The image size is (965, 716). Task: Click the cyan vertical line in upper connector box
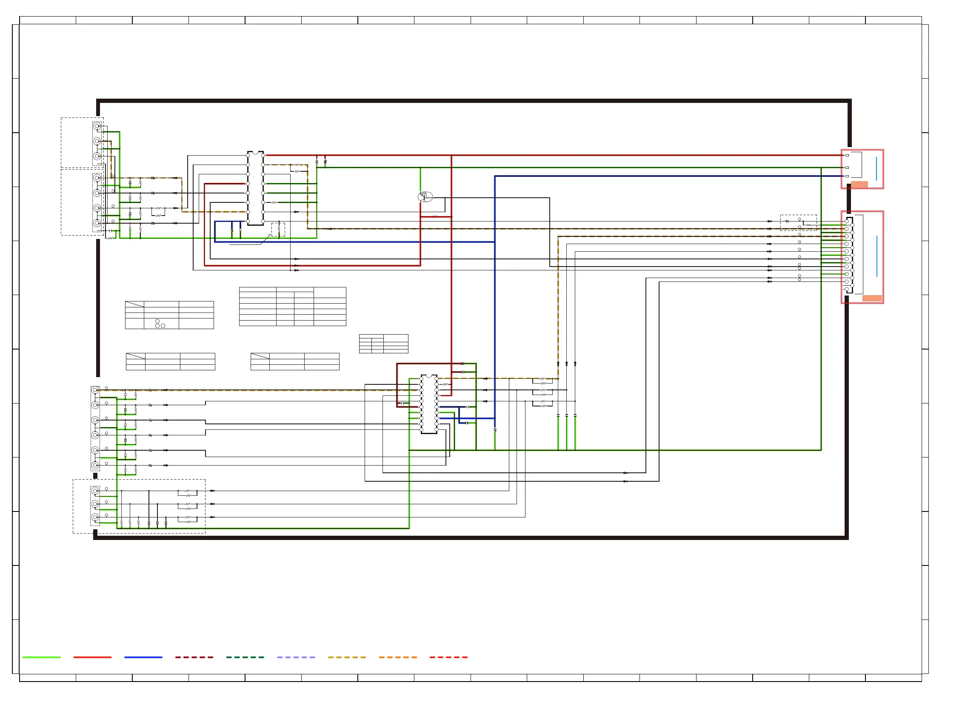pos(876,169)
